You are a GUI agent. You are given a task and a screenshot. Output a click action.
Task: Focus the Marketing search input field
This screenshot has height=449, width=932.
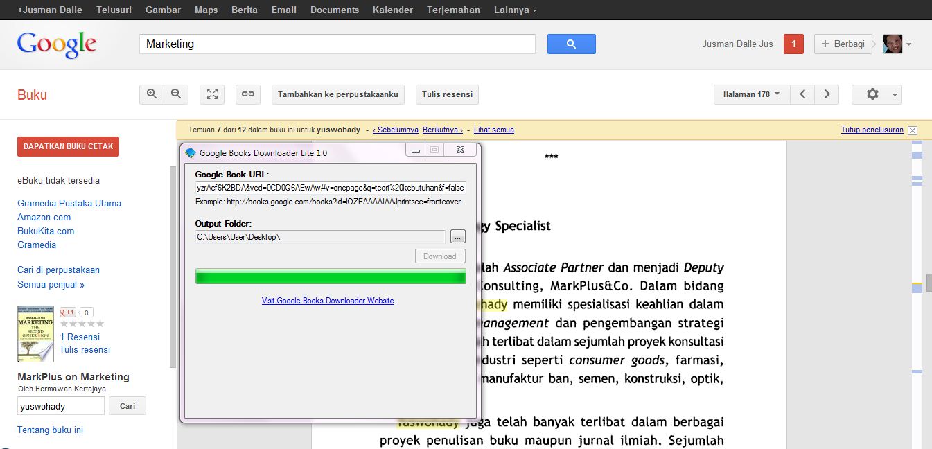click(x=337, y=44)
